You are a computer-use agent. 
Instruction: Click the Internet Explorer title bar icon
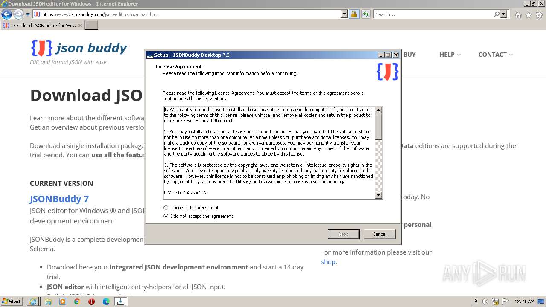[4, 4]
